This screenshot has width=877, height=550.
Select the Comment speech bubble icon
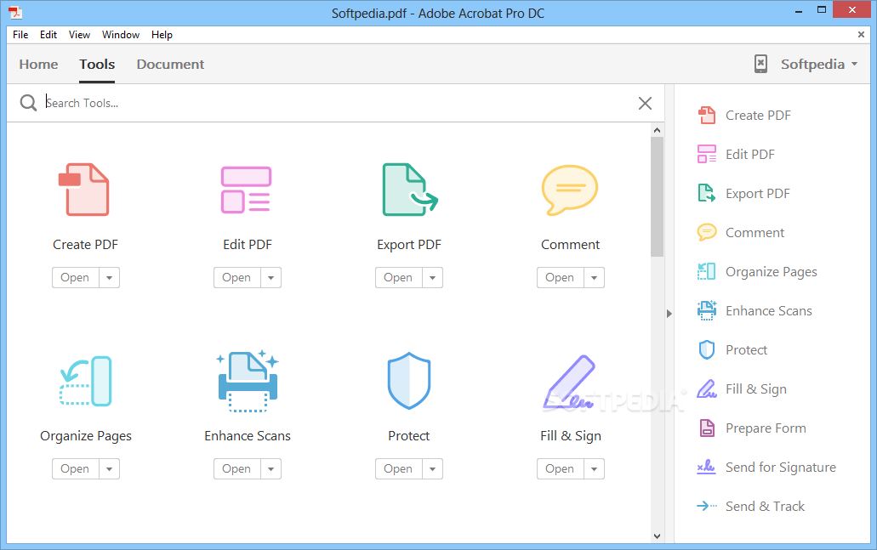[x=570, y=189]
